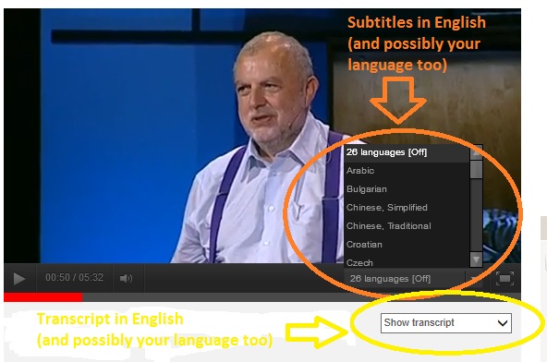Mute audio with the speaker icon

(x=126, y=278)
